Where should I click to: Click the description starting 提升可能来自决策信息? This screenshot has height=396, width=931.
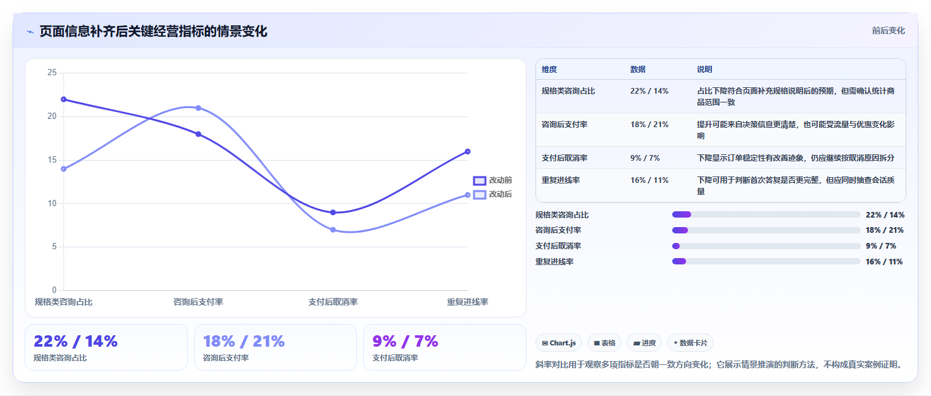[796, 130]
